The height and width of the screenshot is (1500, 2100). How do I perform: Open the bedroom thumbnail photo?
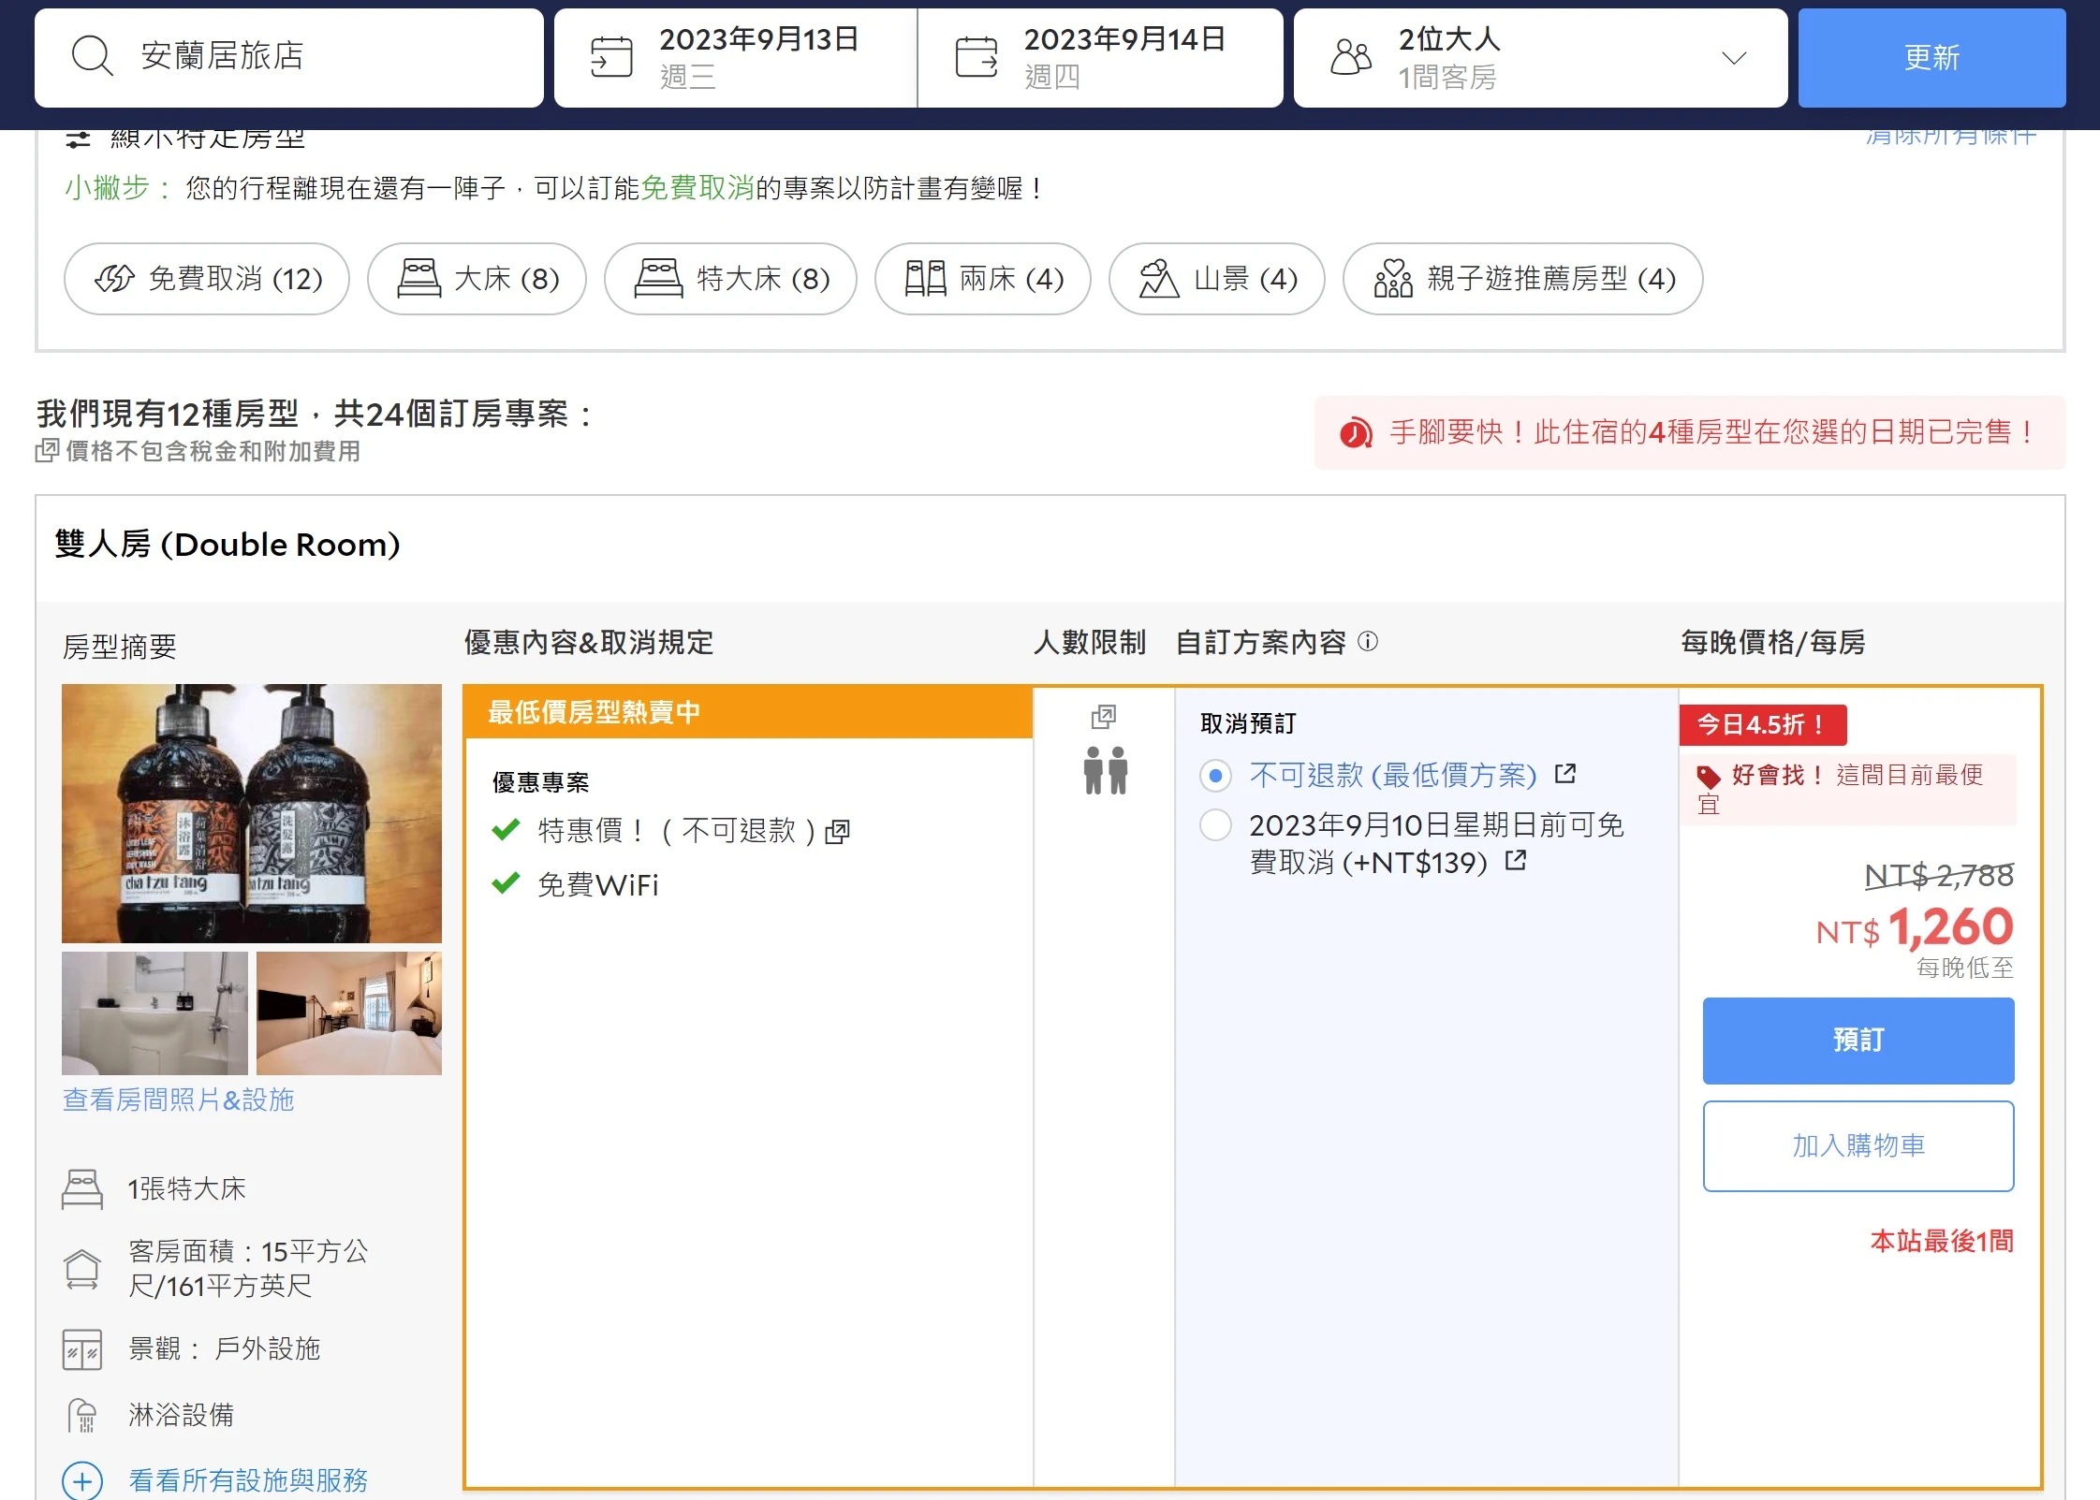point(349,1013)
